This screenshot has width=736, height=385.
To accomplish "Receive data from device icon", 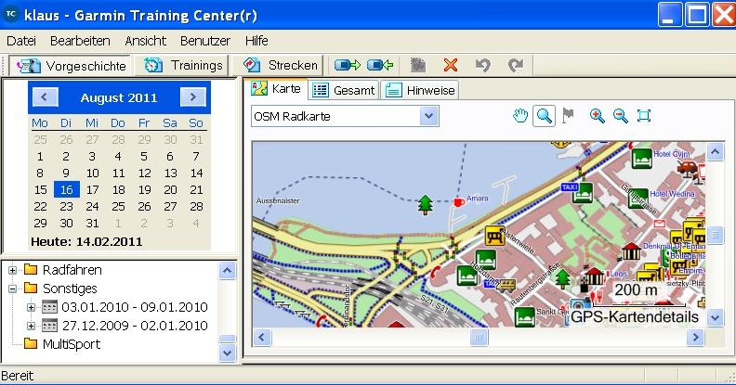I will pos(379,65).
